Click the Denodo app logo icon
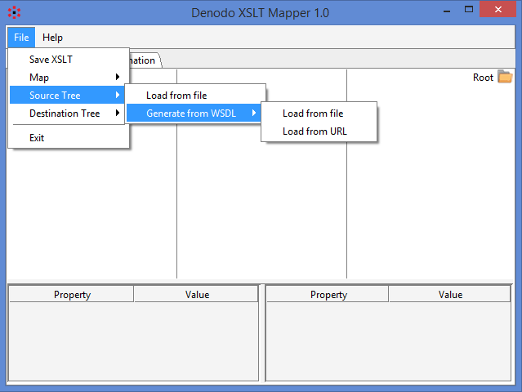 click(x=15, y=12)
